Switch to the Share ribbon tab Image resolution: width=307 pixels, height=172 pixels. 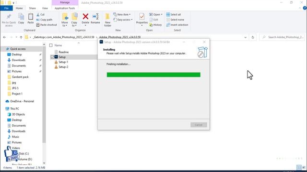pyautogui.click(x=32, y=8)
